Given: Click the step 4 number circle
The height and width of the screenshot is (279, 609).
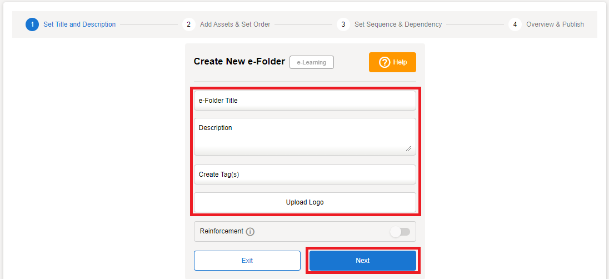Looking at the screenshot, I should pos(515,24).
